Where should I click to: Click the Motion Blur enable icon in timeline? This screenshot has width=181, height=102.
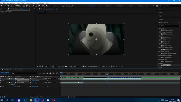[x=53, y=73]
